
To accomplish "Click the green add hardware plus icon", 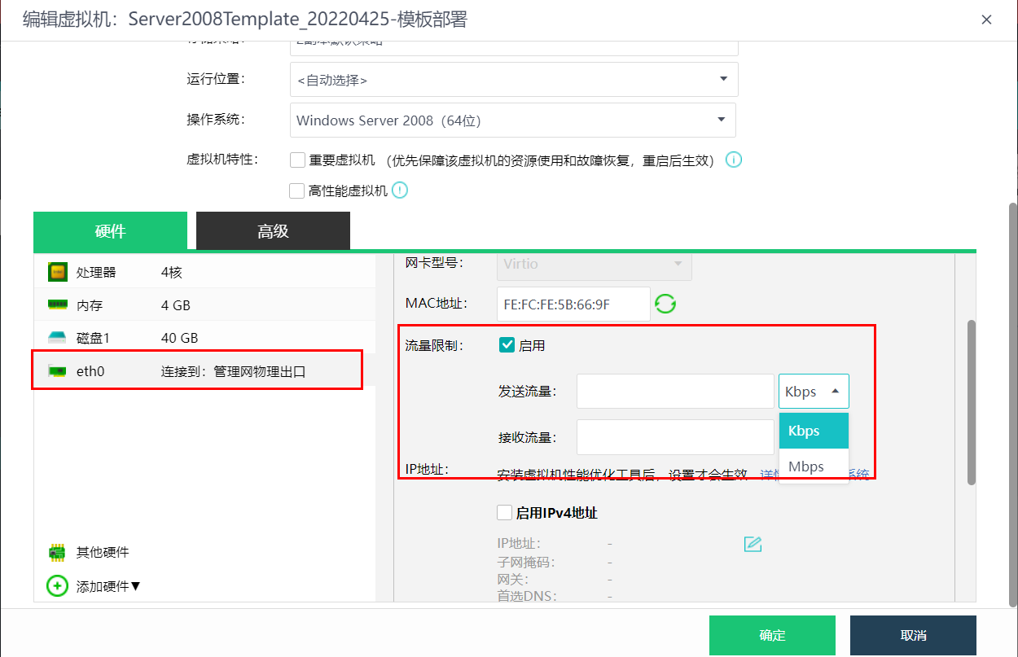I will [x=57, y=585].
